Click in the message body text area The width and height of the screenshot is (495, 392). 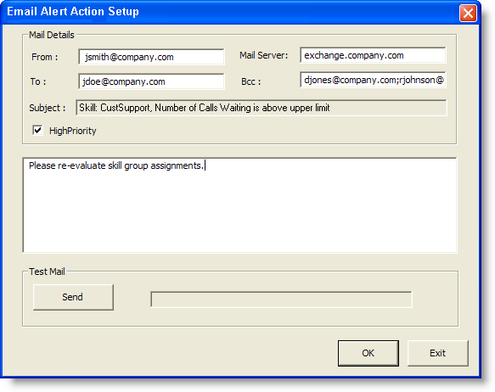point(240,205)
